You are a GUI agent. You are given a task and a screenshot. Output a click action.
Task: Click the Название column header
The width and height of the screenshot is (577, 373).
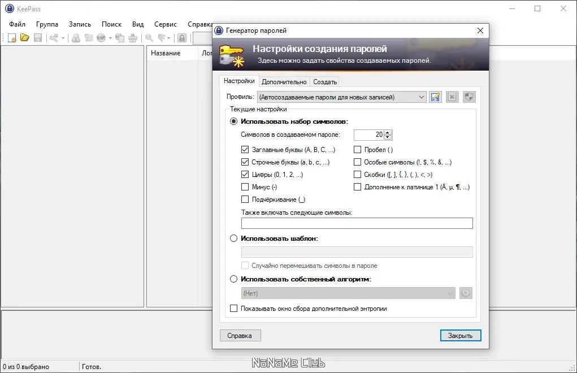pos(172,53)
